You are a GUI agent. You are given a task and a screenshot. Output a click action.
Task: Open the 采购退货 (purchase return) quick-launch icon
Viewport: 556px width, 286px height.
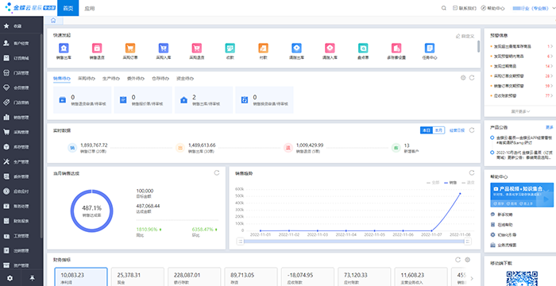(197, 48)
